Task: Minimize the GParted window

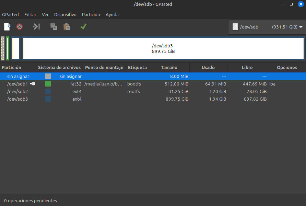Action: (x=281, y=4)
